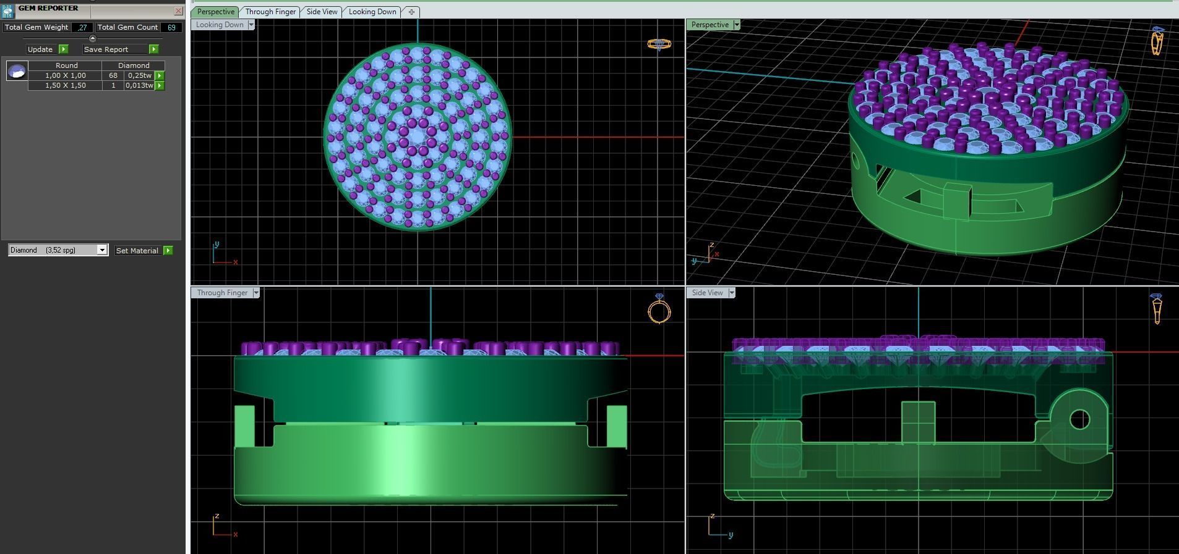Viewport: 1179px width, 554px height.
Task: Open the Perspective viewport menu arrow
Action: point(736,25)
